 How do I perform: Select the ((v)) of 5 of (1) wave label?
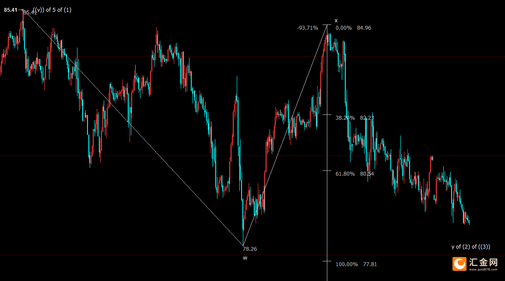click(x=52, y=10)
